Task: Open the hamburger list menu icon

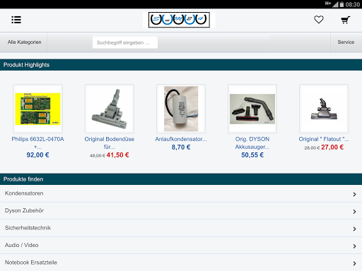Action: (x=16, y=20)
